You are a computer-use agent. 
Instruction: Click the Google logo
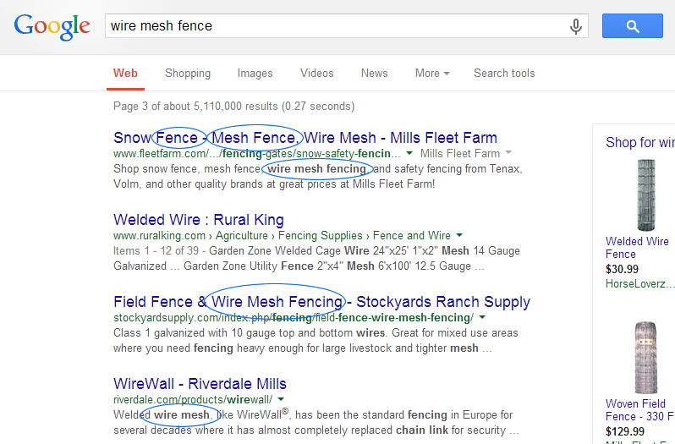coord(52,27)
